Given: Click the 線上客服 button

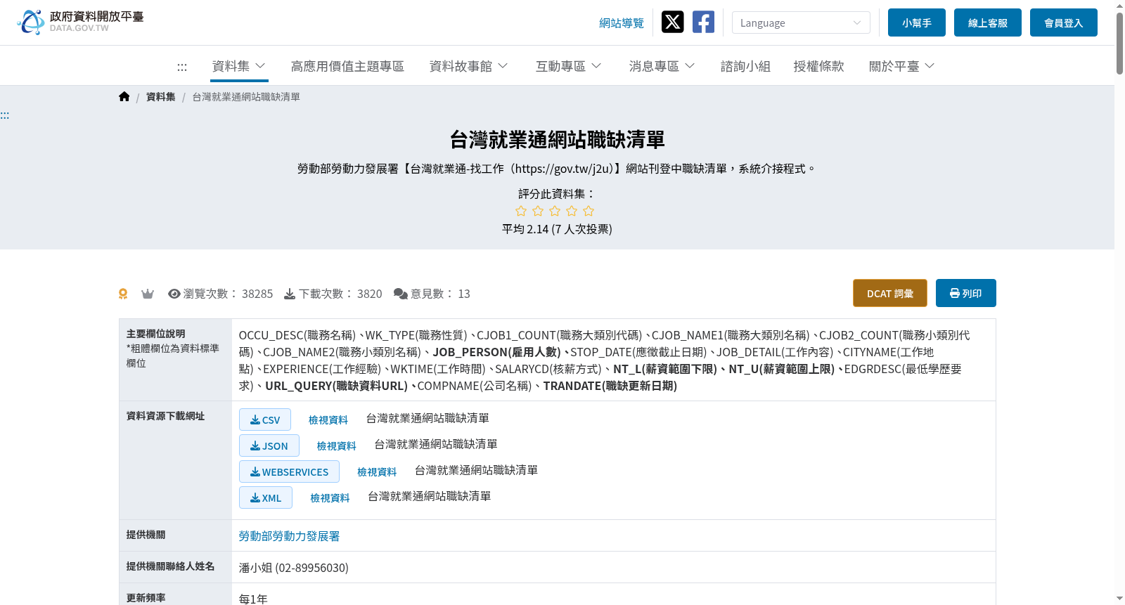Looking at the screenshot, I should (x=988, y=22).
